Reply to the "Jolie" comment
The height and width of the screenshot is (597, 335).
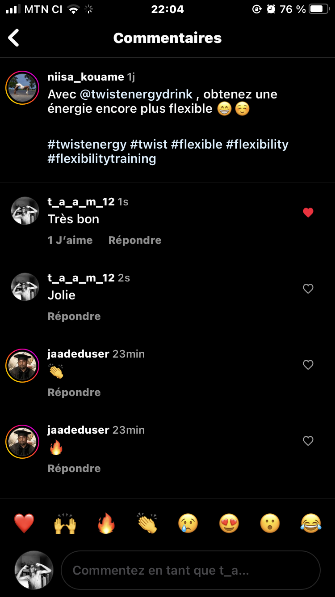(74, 316)
